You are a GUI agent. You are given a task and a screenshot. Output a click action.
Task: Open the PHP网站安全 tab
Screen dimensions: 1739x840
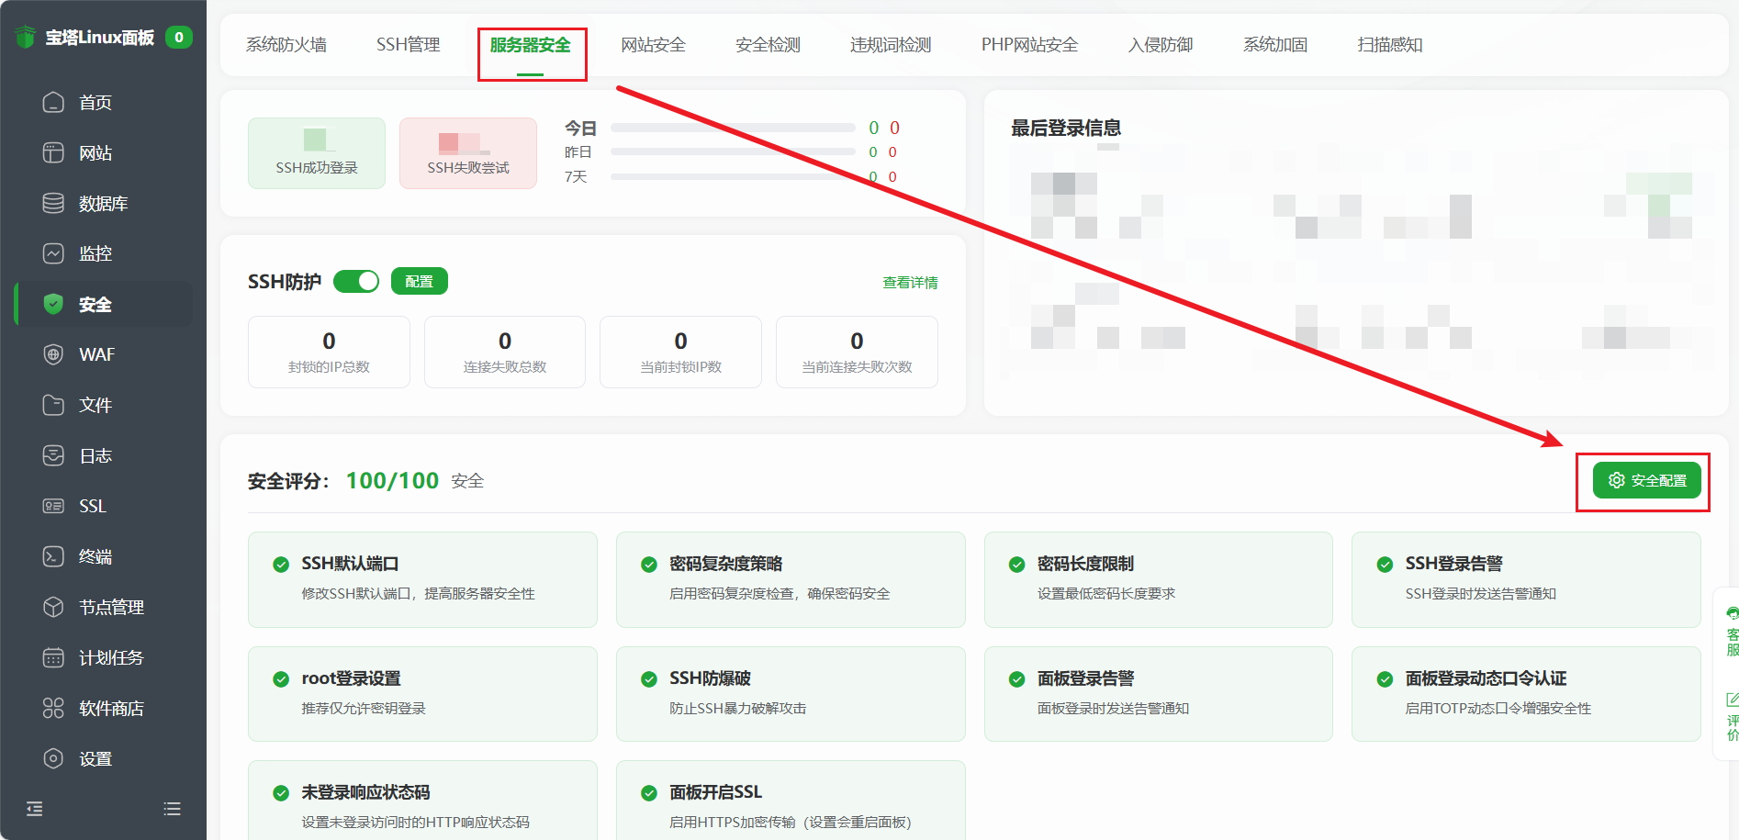point(1030,45)
